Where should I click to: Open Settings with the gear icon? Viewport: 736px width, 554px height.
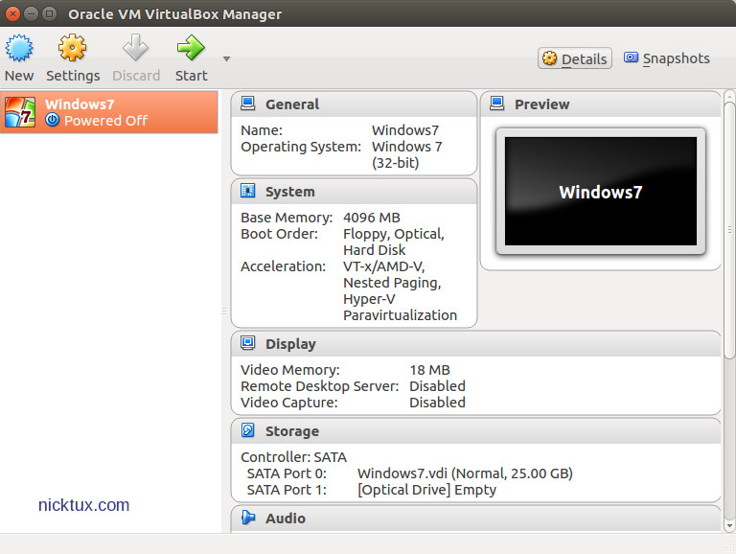point(73,48)
